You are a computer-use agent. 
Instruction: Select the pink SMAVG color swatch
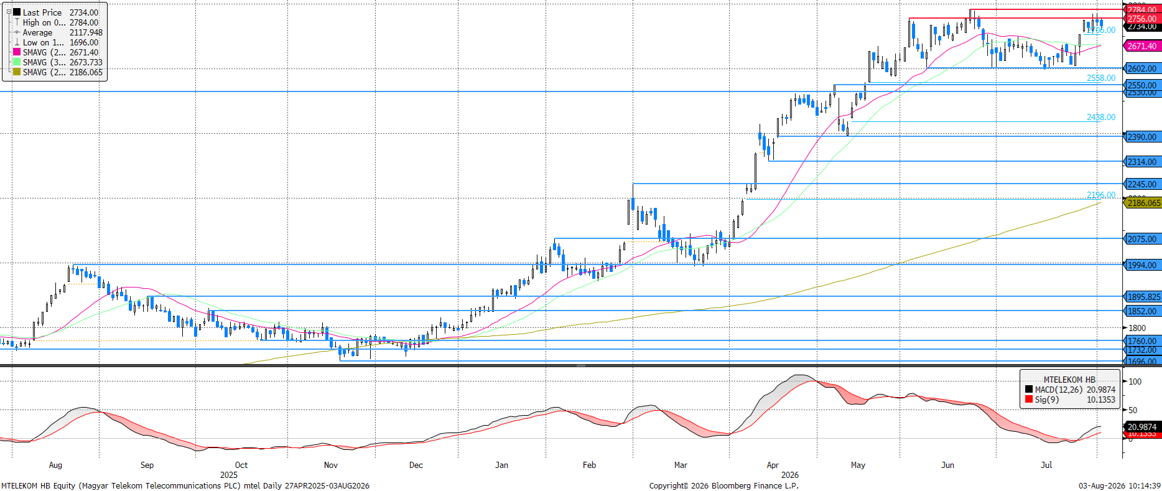coord(17,52)
